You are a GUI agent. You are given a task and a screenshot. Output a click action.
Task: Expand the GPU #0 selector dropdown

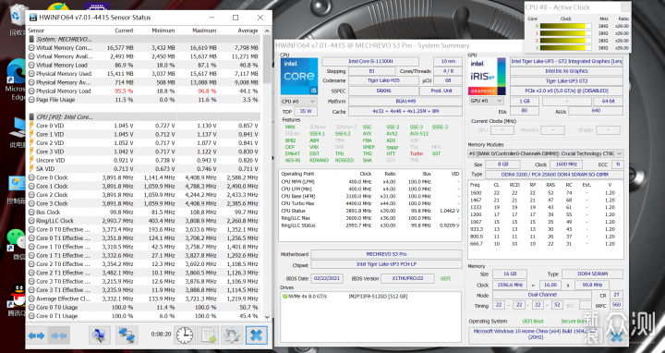[486, 101]
